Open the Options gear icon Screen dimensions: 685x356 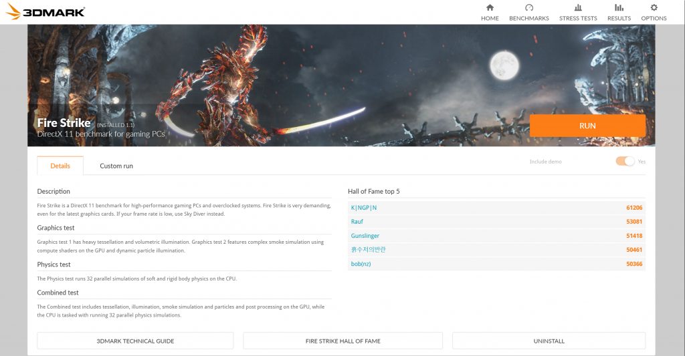(x=654, y=8)
